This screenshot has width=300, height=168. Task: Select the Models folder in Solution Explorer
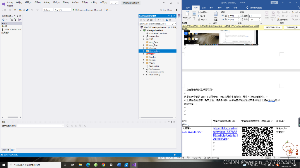click(153, 57)
